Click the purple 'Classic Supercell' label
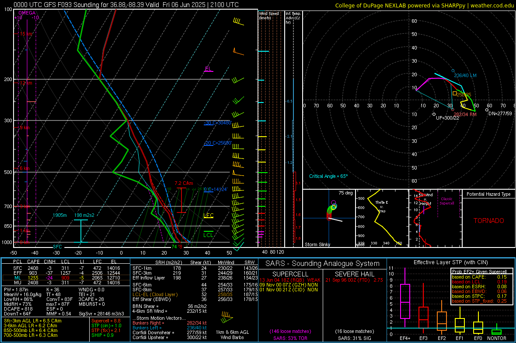 coord(446,201)
